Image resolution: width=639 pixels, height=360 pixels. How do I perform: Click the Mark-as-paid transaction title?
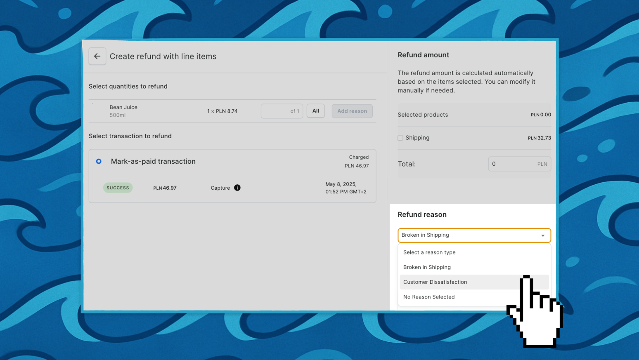coord(153,161)
